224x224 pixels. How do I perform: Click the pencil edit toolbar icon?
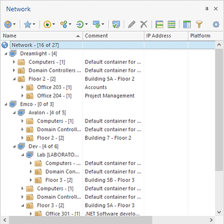[131, 25]
